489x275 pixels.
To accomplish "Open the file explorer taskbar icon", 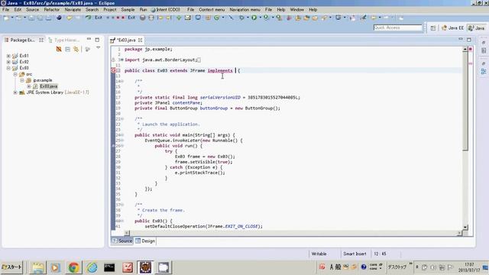I will [x=37, y=267].
